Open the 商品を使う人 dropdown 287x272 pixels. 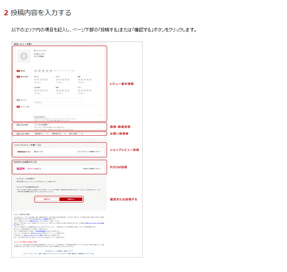pyautogui.click(x=42, y=134)
